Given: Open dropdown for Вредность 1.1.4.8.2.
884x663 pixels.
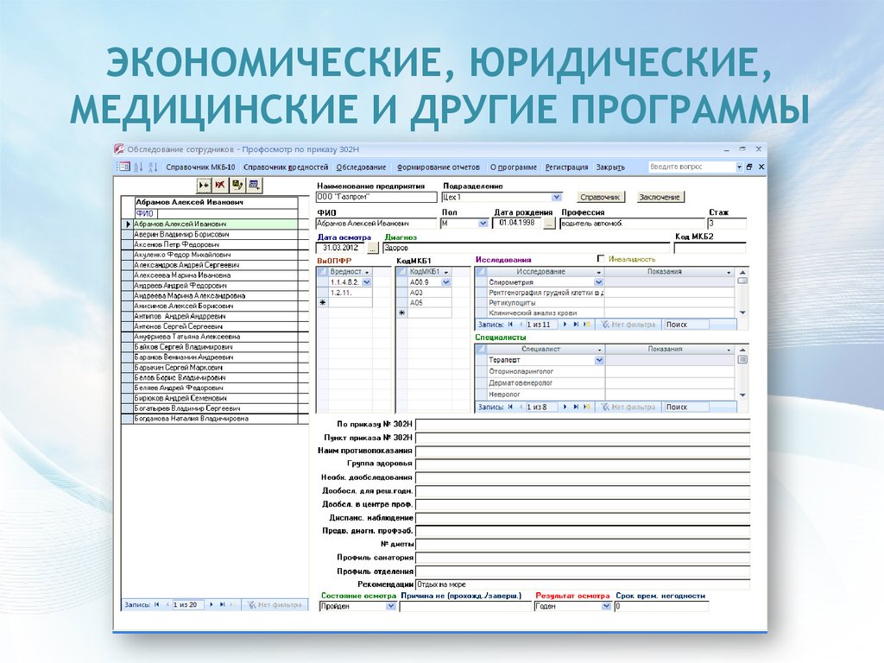Looking at the screenshot, I should pos(366,282).
